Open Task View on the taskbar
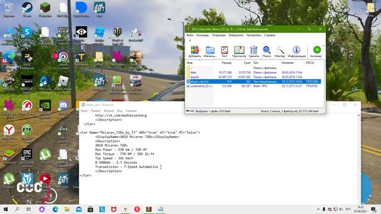 [29, 209]
